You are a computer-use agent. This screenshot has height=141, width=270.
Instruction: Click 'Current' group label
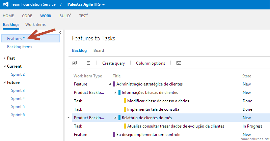(14, 66)
